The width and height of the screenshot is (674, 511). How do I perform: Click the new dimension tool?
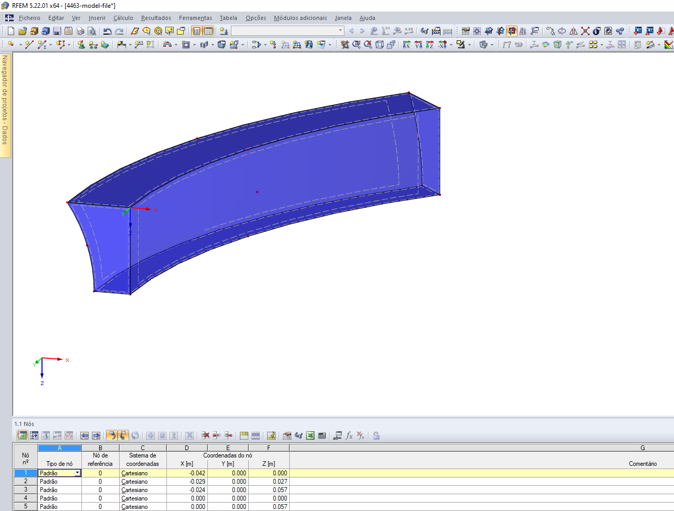(121, 45)
